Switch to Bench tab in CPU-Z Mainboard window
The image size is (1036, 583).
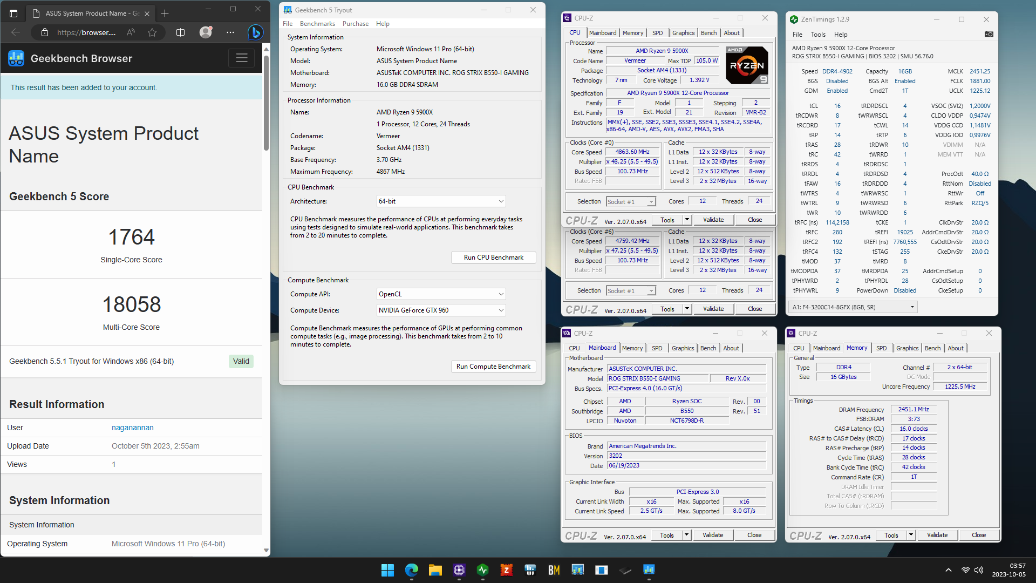(x=708, y=348)
